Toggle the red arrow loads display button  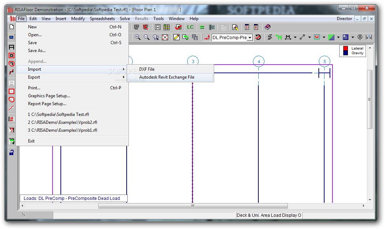tap(207, 37)
